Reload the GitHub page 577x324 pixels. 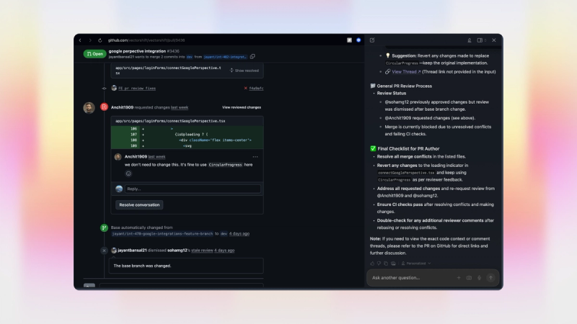(x=100, y=40)
